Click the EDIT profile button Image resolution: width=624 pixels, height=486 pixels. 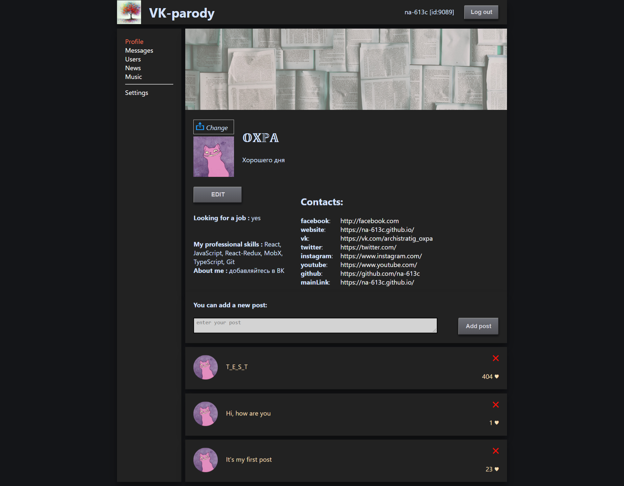coord(217,194)
